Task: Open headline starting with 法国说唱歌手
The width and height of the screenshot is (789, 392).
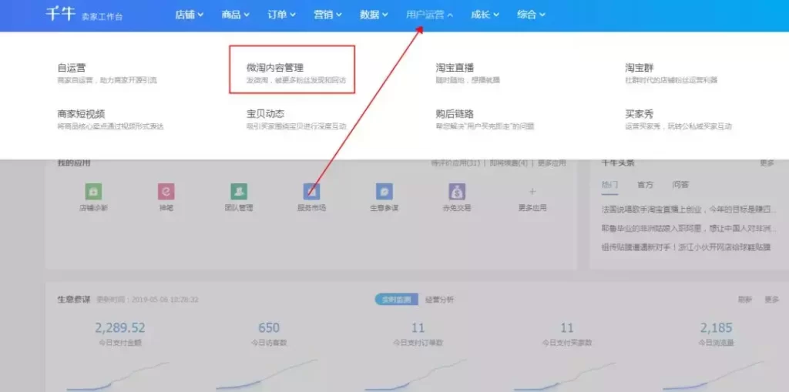Action: (689, 209)
